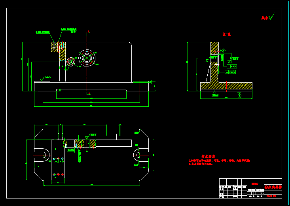Screen dimensions: 290x206
Task: Click the 其余 surface roughness note
Action: [x=268, y=17]
